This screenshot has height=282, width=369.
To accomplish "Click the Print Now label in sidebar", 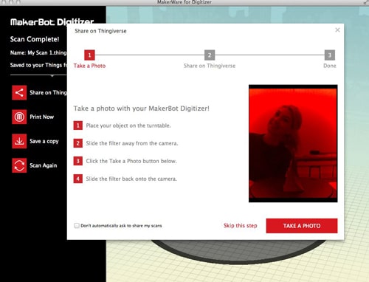I will point(42,117).
